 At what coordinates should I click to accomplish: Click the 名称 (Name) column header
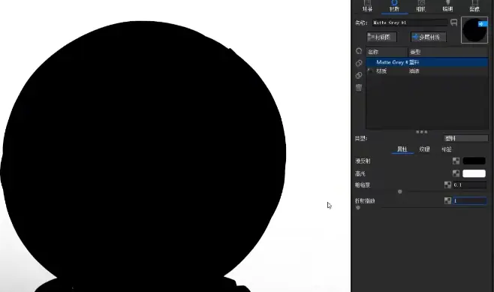387,52
